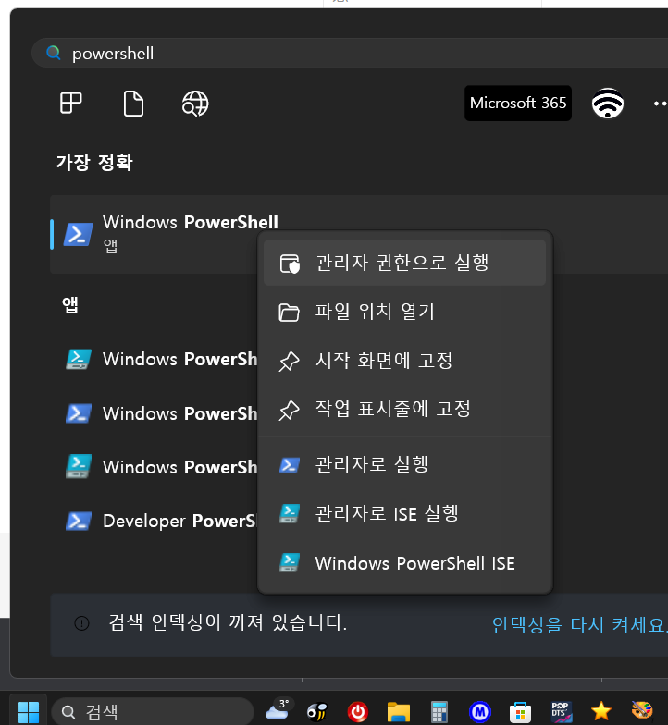Select the Web filter globe icon
668x725 pixels.
(195, 104)
